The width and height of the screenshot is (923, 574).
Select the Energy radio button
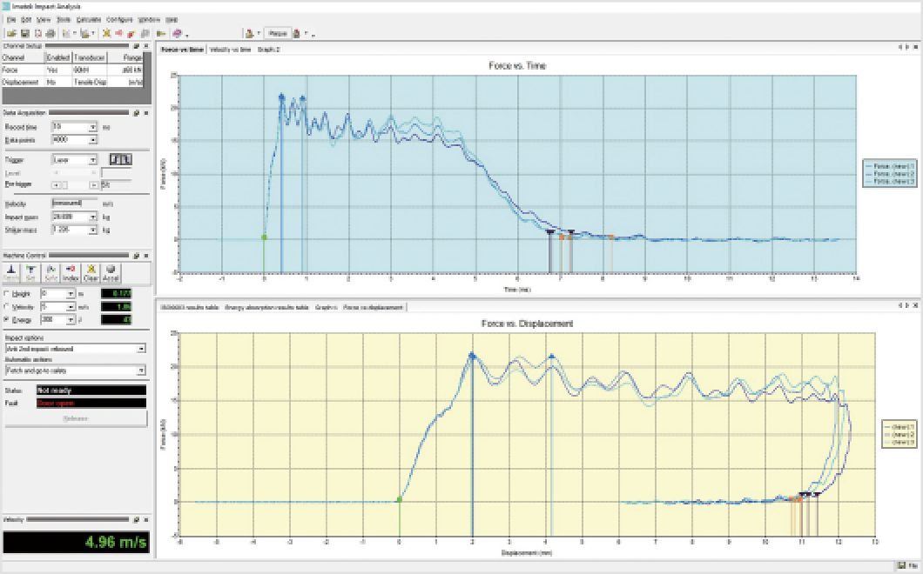8,320
